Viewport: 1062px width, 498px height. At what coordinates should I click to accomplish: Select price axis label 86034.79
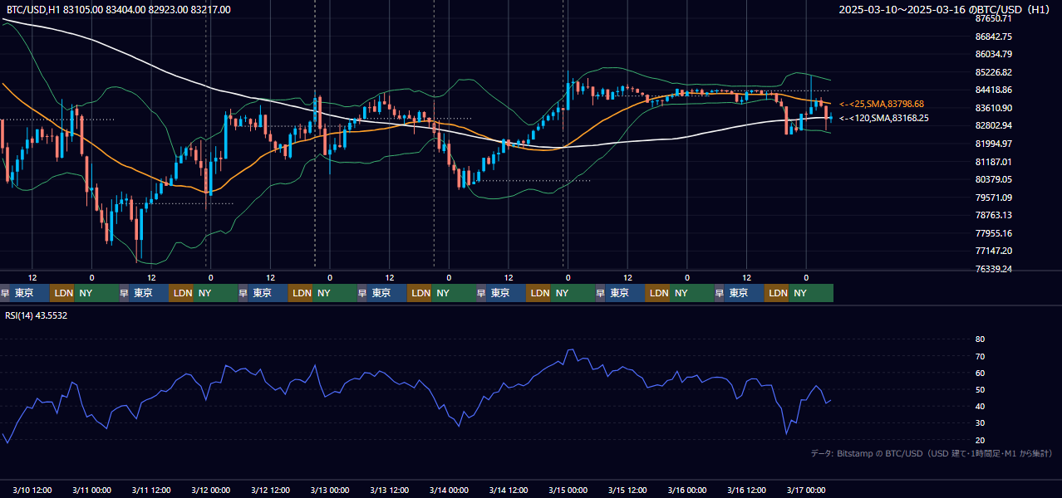(994, 54)
